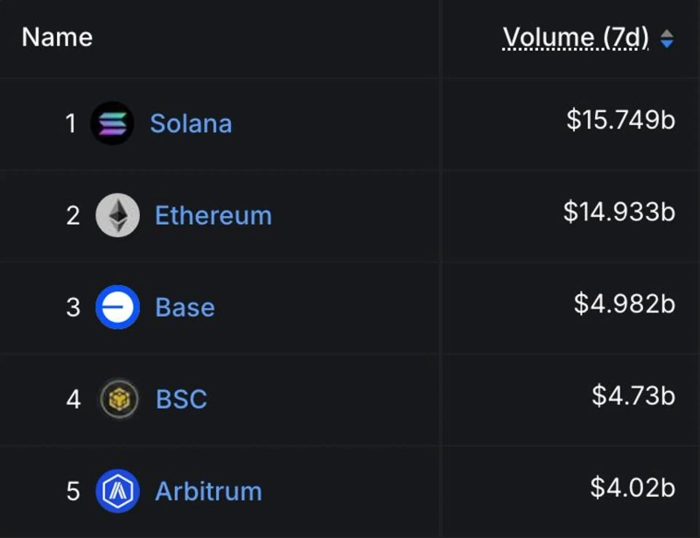Click Arbitrum's $4.02b volume cell
This screenshot has width=700, height=538.
(x=633, y=487)
